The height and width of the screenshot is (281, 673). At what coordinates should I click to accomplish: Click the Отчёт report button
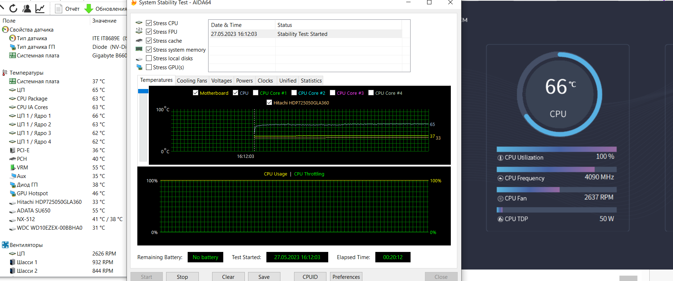coord(68,9)
